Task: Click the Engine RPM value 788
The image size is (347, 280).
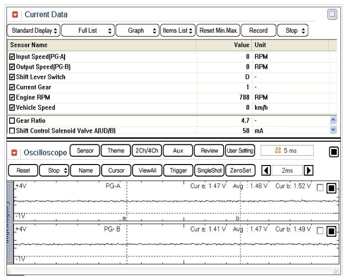Action: point(244,97)
